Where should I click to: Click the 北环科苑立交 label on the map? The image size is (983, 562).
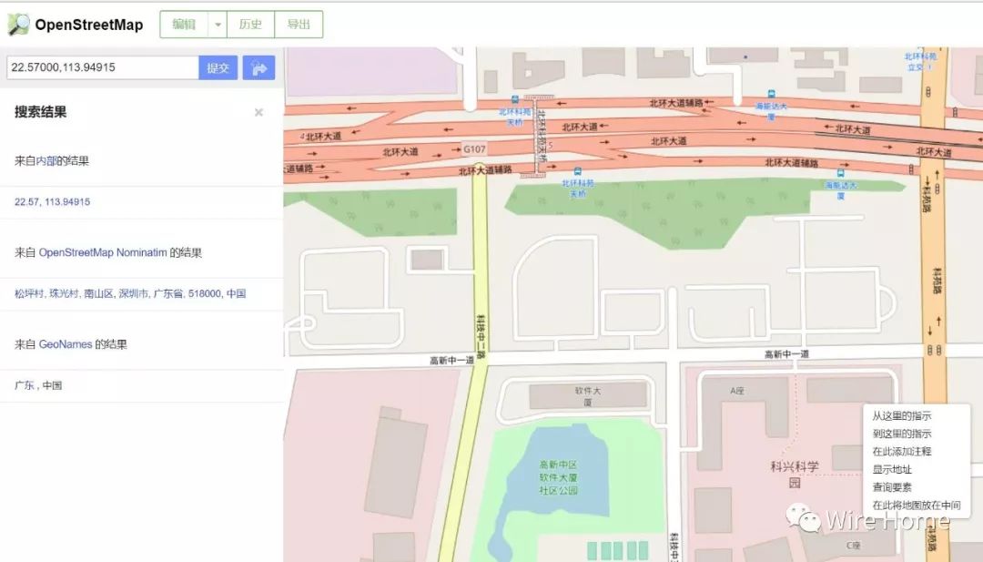pyautogui.click(x=920, y=61)
